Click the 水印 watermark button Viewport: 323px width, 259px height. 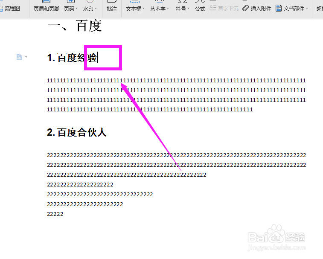point(88,9)
